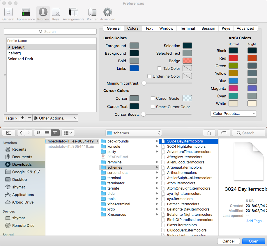Adjust the Minimum contrast slider knob

tap(144, 83)
